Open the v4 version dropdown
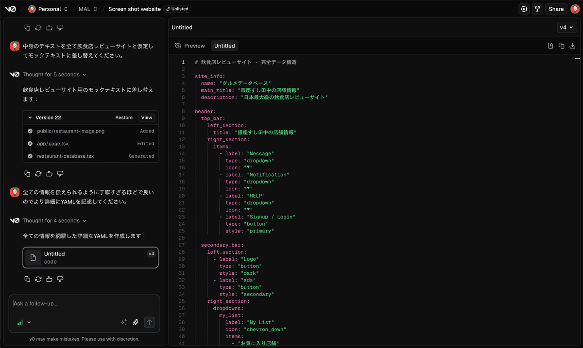This screenshot has height=348, width=583. tap(567, 27)
